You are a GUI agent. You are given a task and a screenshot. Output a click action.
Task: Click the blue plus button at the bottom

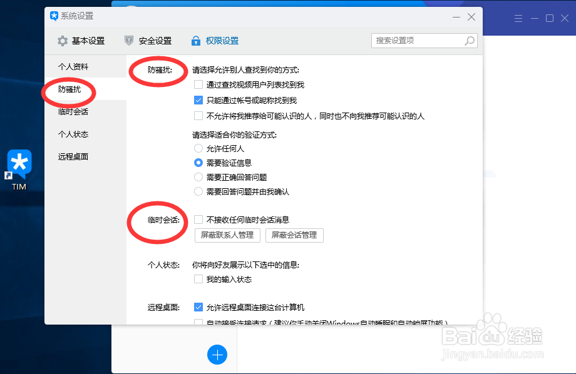point(217,355)
